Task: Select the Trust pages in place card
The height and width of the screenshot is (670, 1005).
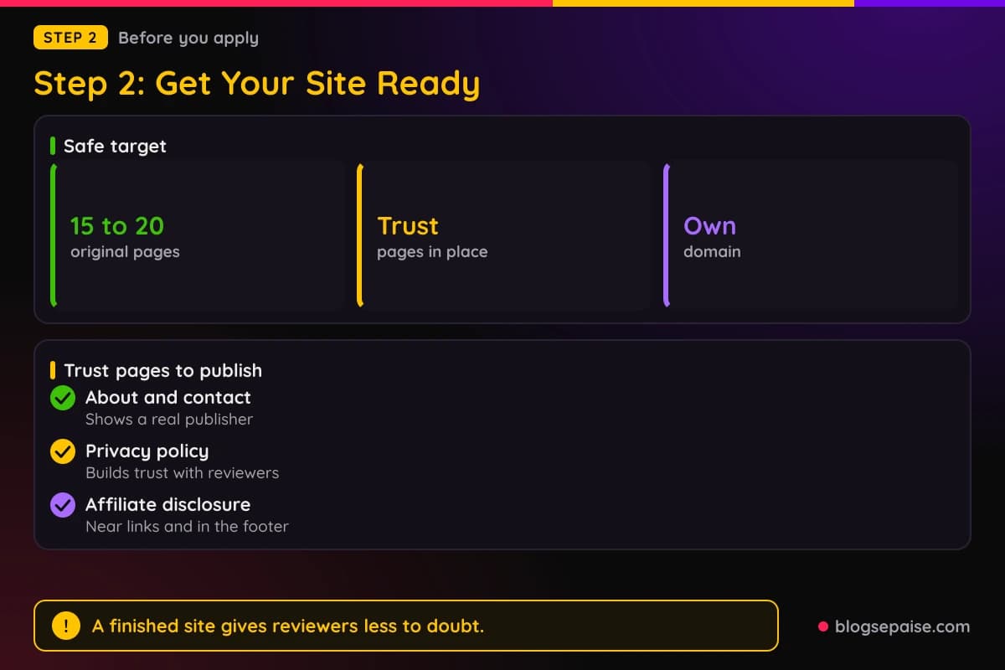Action: click(504, 236)
